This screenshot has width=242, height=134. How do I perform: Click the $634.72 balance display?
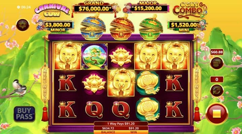(x=108, y=128)
